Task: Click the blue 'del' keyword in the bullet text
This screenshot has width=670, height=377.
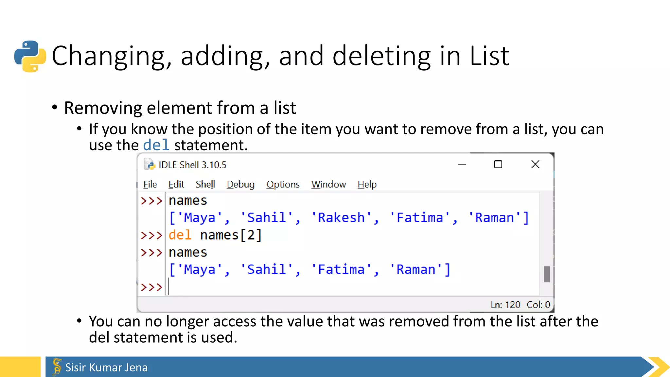Action: pos(156,145)
